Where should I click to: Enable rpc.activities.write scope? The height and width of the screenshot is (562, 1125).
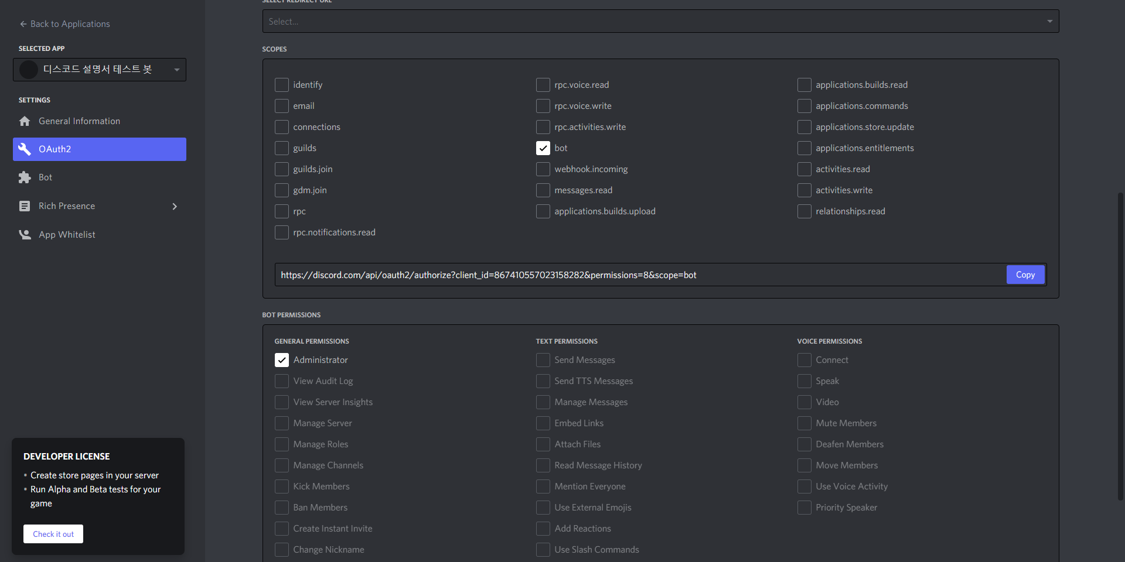pos(543,127)
